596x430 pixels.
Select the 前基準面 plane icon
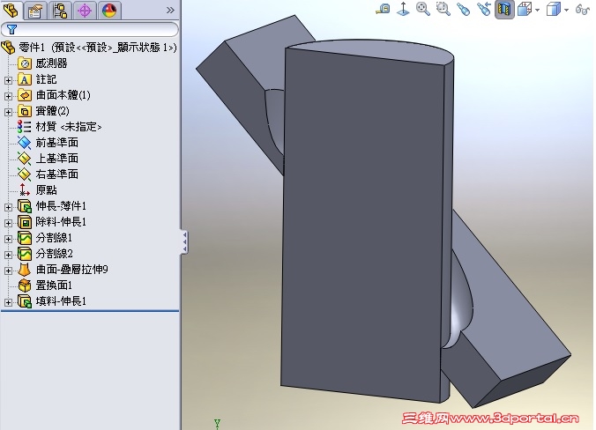25,143
